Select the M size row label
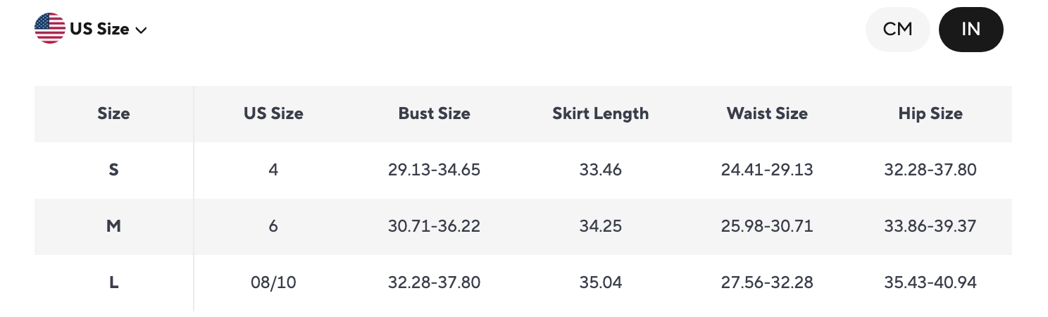 (x=113, y=226)
